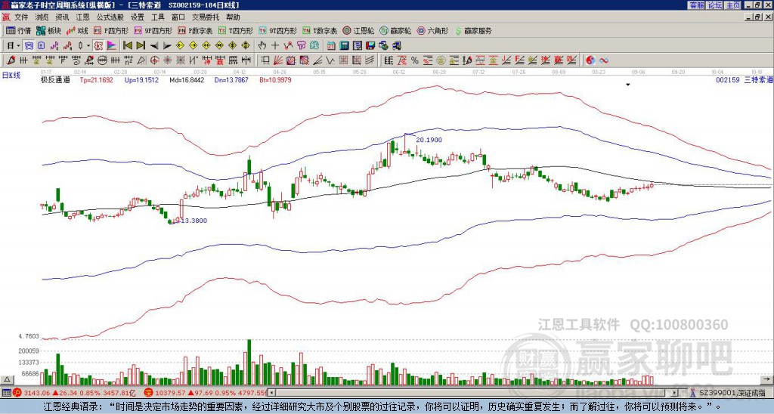
Task: Switch to K线 chart view
Action: (76, 30)
